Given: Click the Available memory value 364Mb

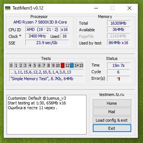Looking at the screenshot, I should 118,29.
